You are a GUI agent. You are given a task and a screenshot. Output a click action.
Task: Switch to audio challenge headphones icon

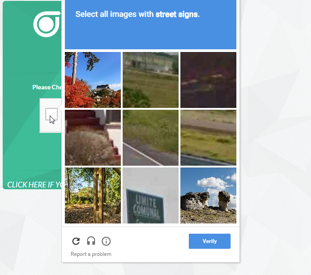coord(91,241)
